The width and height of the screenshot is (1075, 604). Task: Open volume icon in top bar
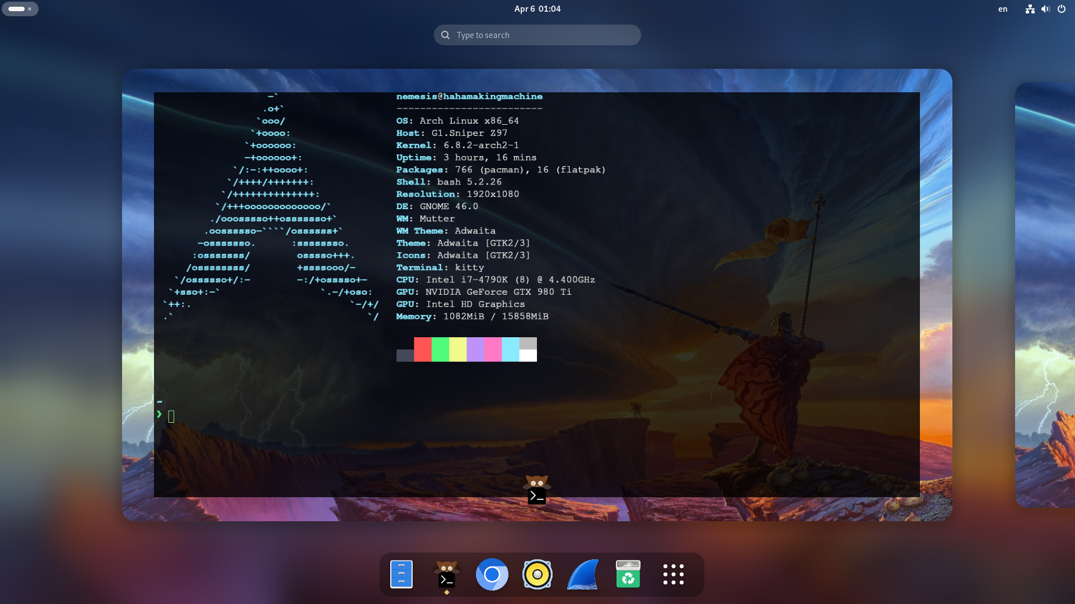(1045, 9)
